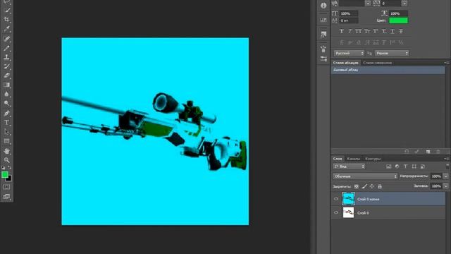Select the Crop tool
The width and height of the screenshot is (451, 254).
[6, 20]
